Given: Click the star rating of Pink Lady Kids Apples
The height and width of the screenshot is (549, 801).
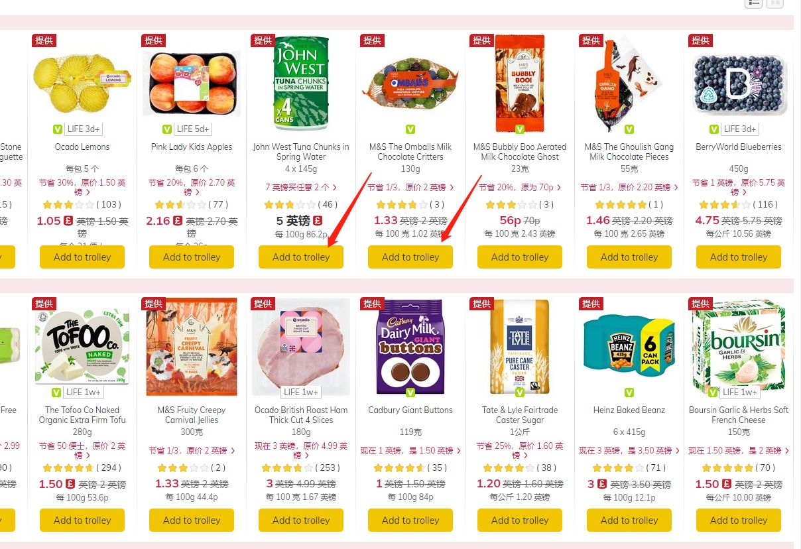Looking at the screenshot, I should tap(179, 205).
